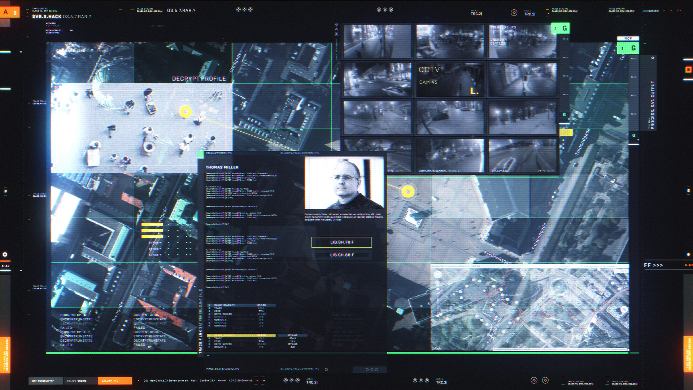The image size is (693, 390).
Task: Select the orange A 2 tab
Action: tap(10, 13)
